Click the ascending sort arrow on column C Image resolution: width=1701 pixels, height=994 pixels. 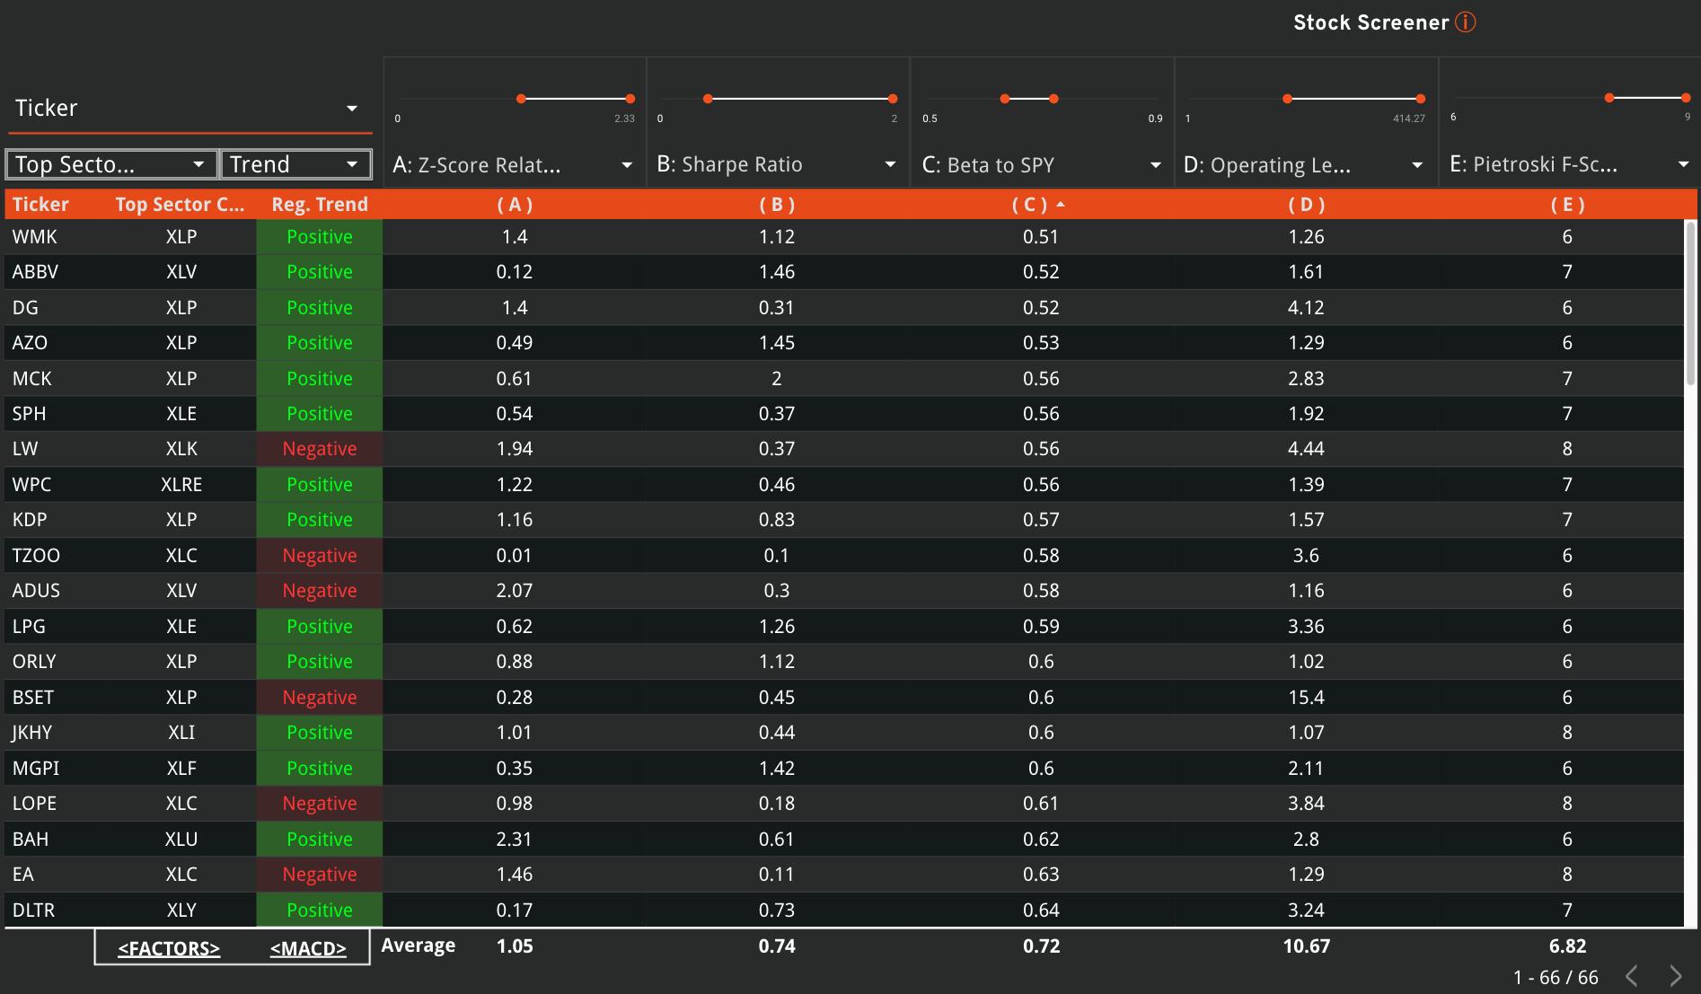tap(1061, 205)
